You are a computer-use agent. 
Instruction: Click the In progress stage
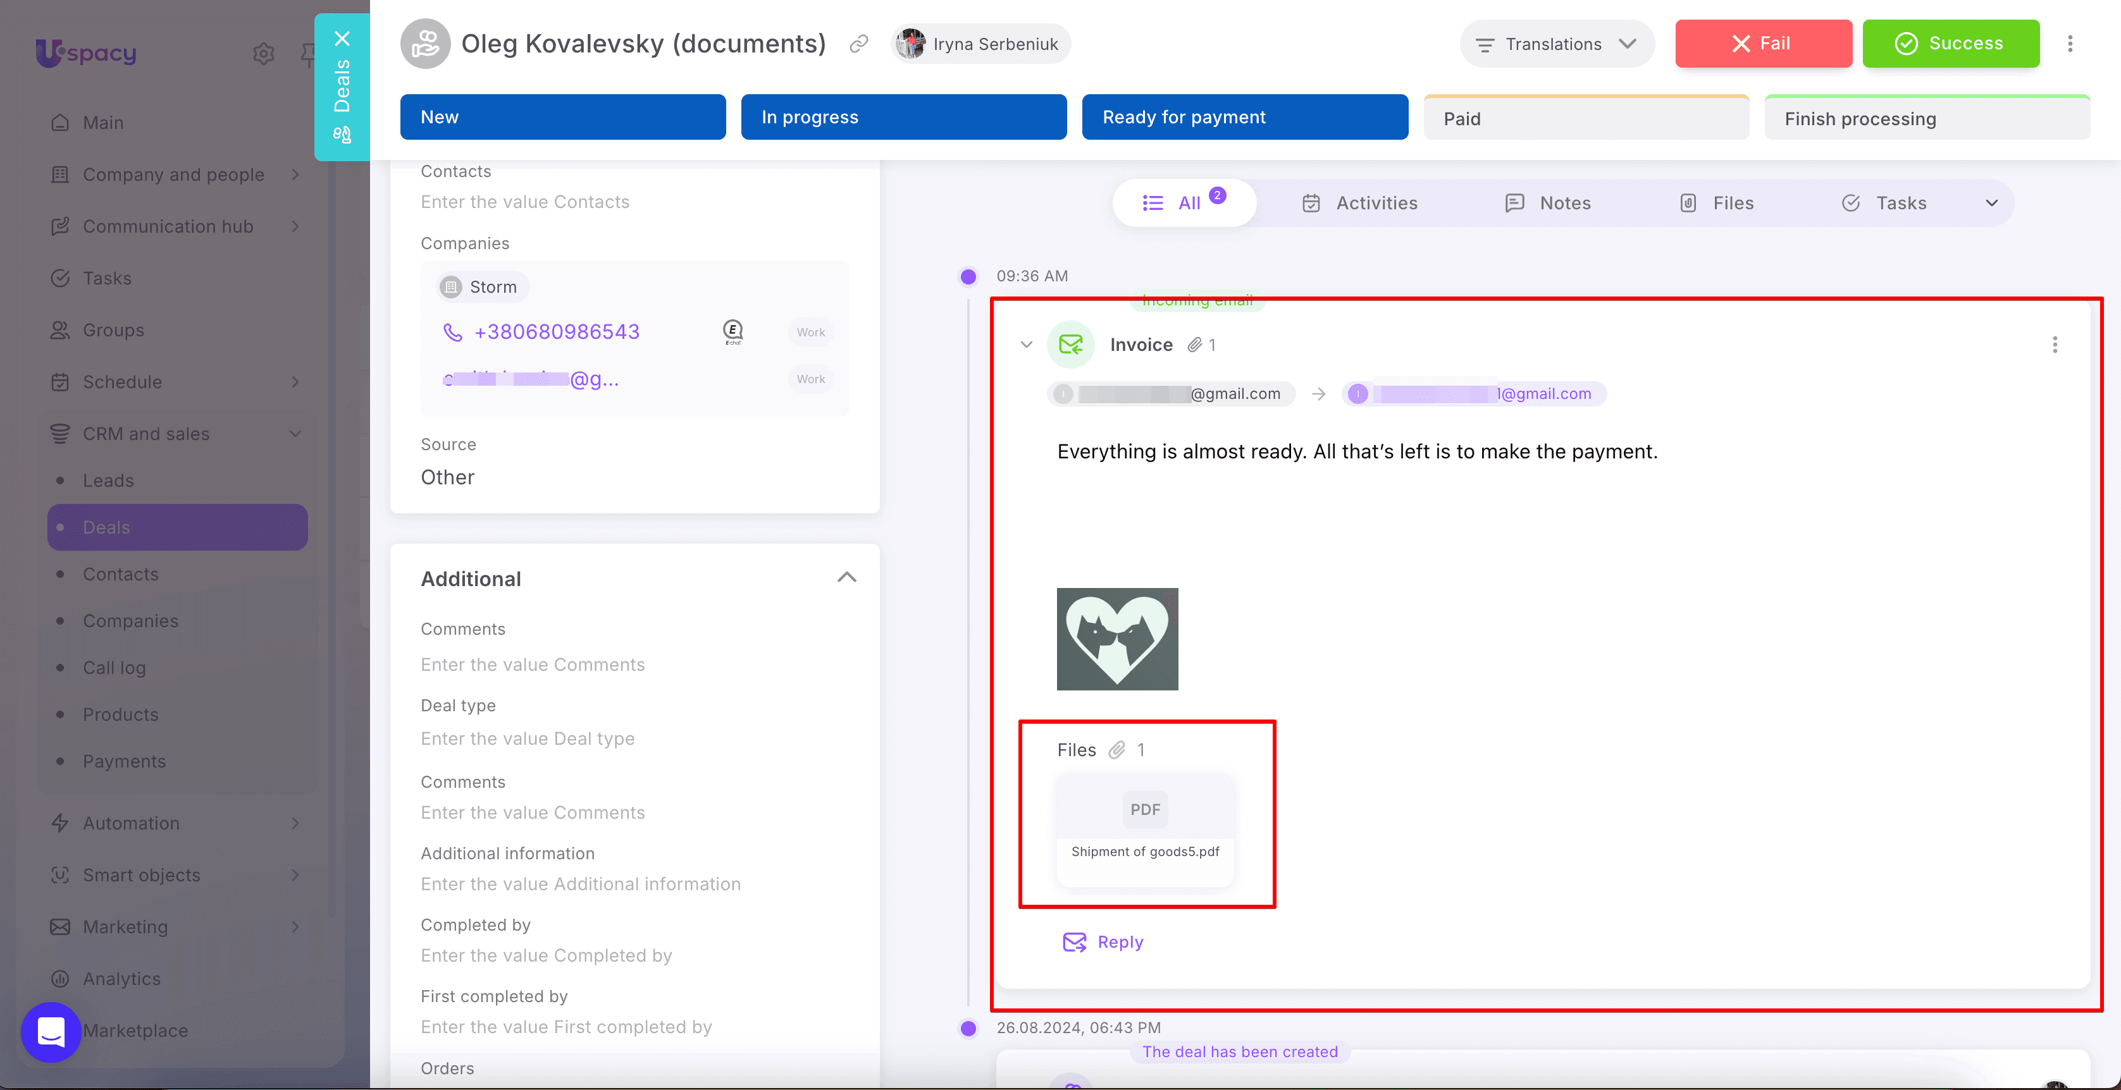pos(903,117)
